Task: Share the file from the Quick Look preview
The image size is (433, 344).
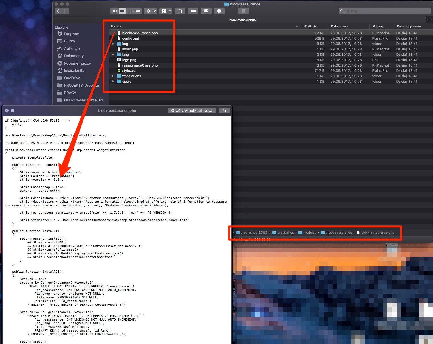Action: 224,110
